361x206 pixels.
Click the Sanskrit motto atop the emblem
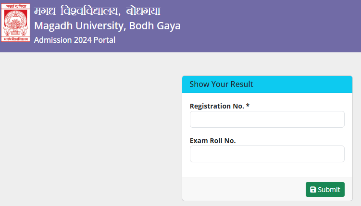pos(16,6)
